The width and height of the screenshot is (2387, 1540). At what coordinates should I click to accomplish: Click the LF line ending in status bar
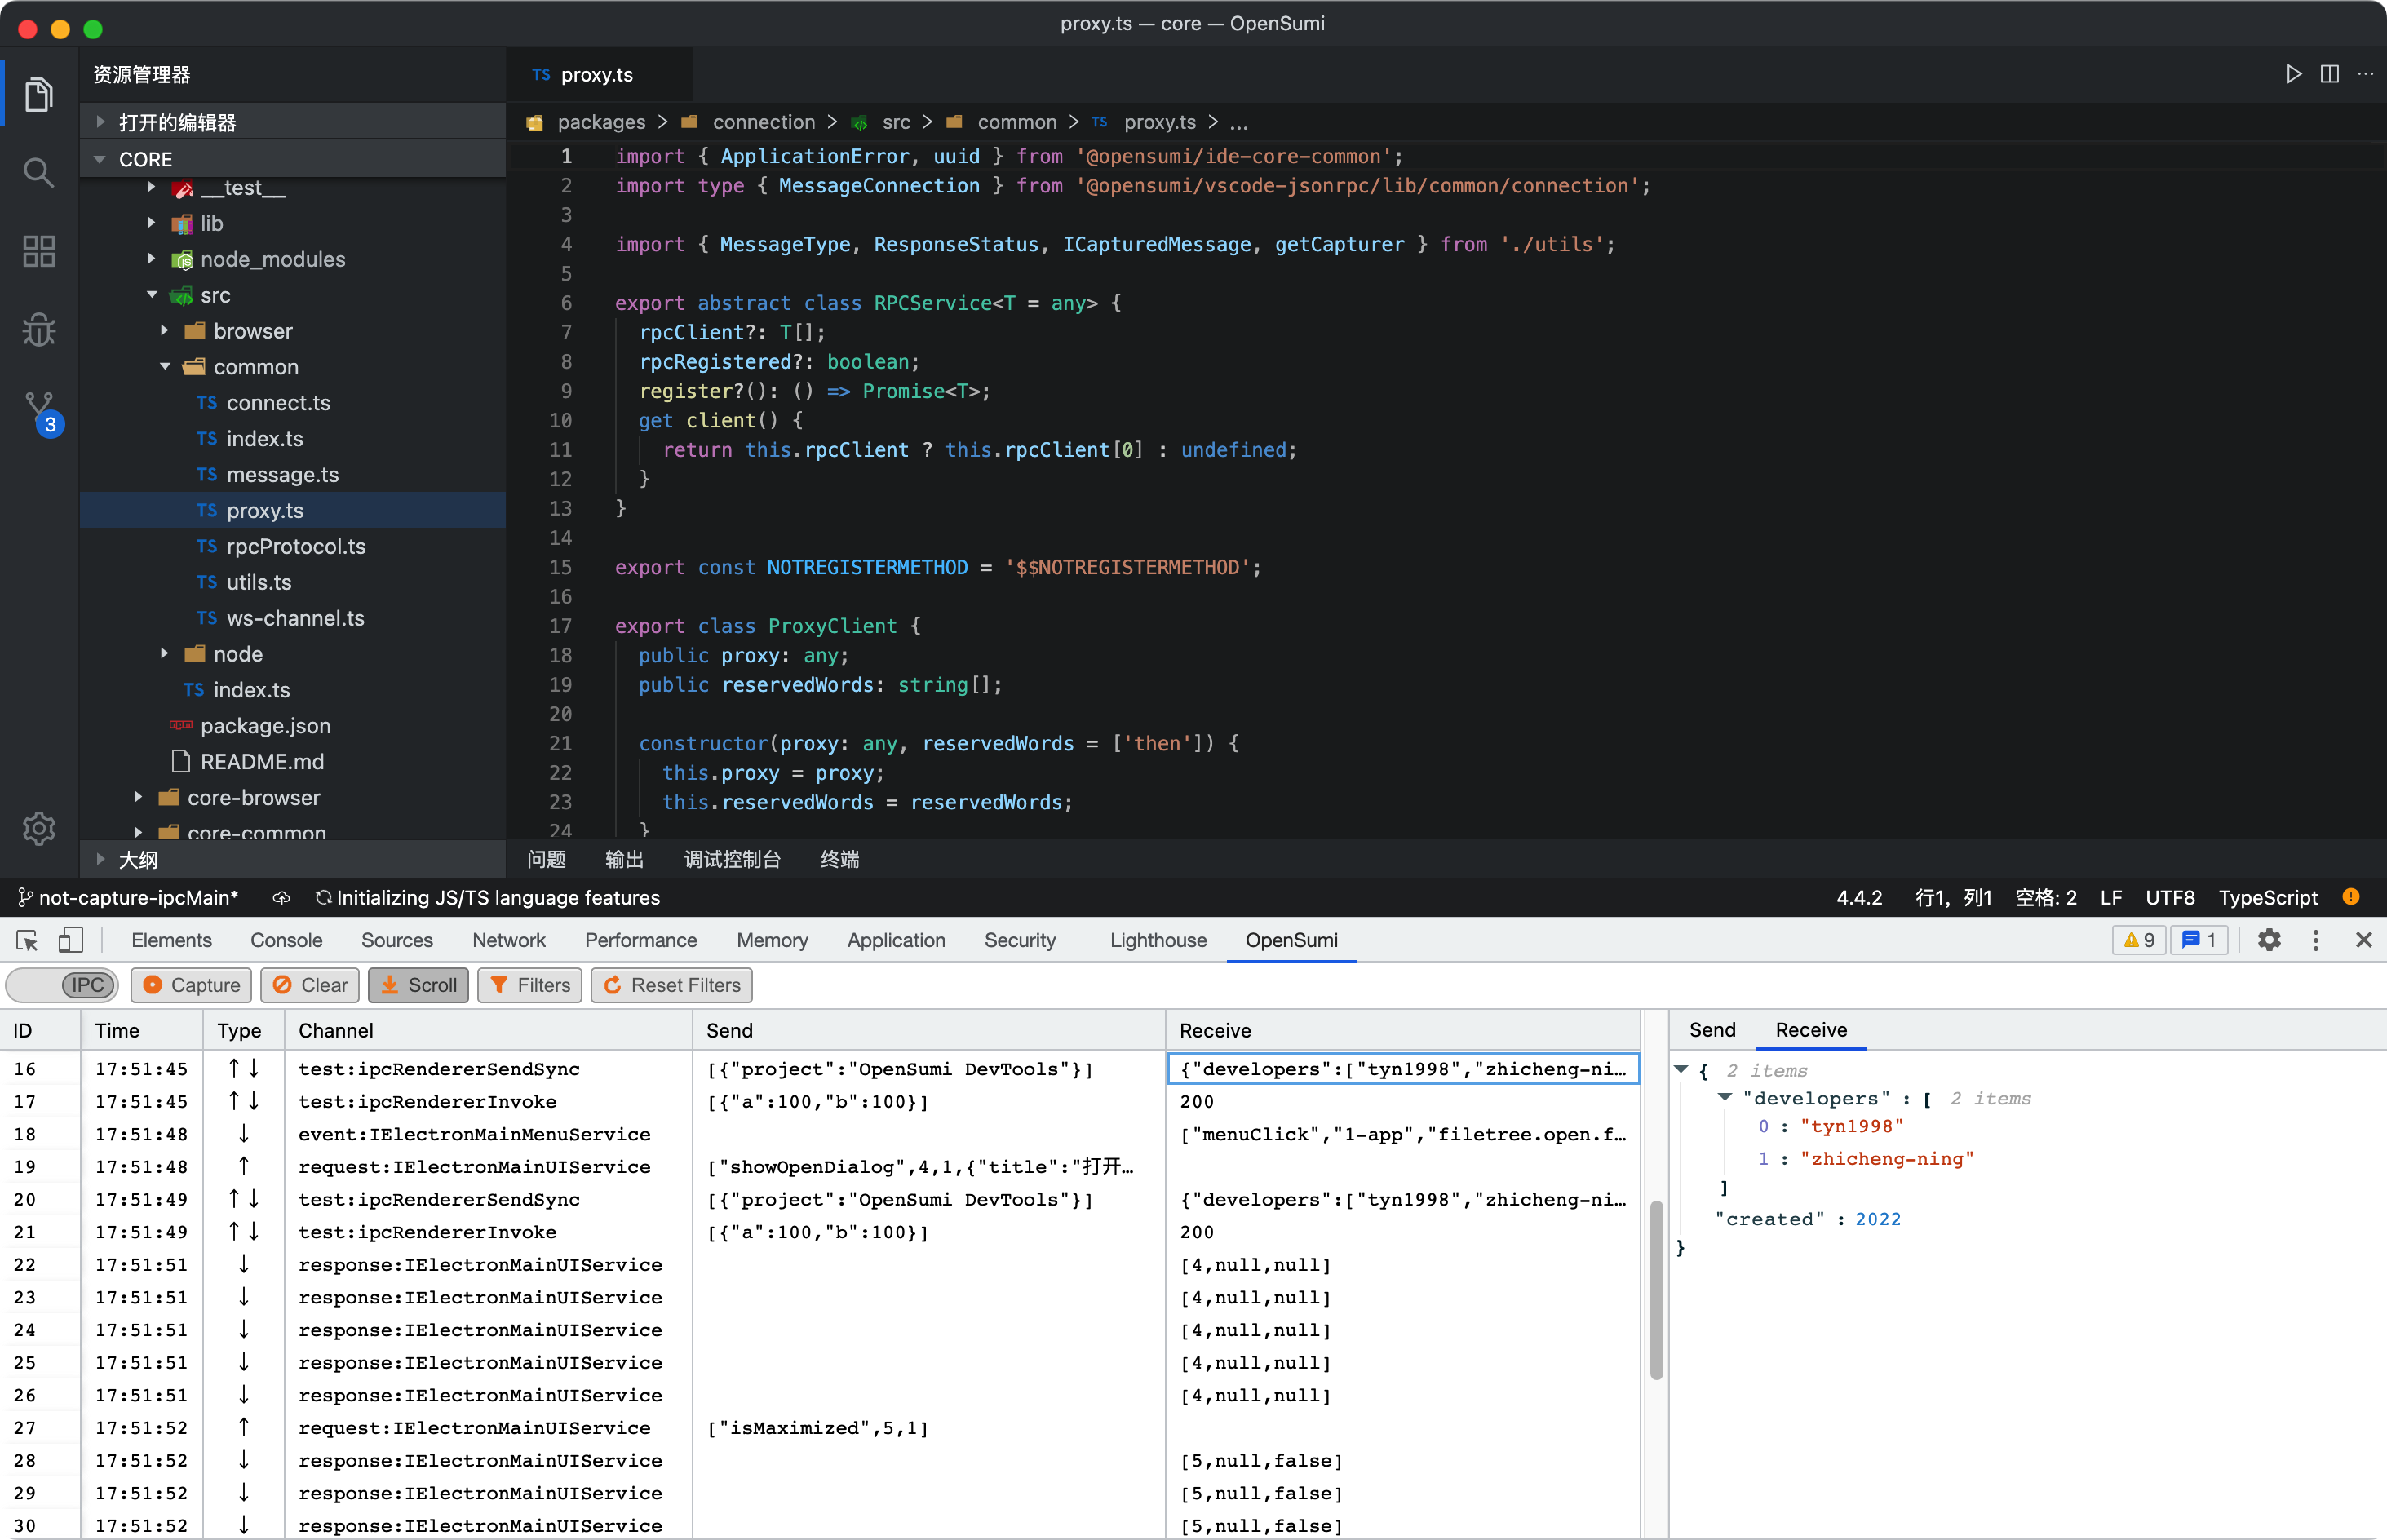pyautogui.click(x=2110, y=898)
